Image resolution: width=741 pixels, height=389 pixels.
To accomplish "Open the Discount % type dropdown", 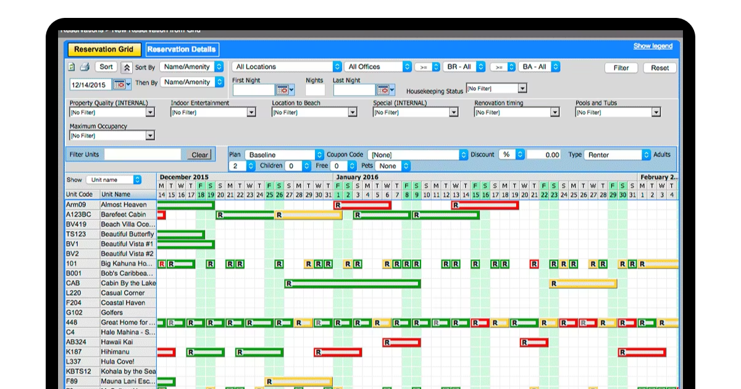I will (511, 155).
